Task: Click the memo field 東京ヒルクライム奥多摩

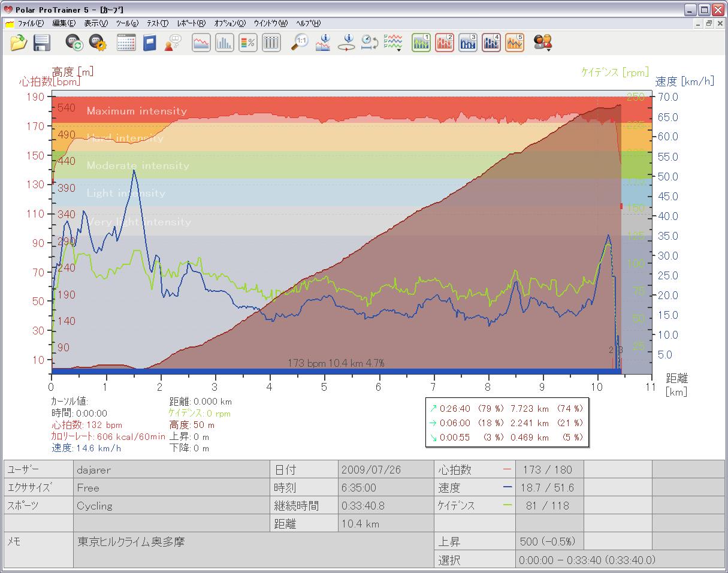Action: click(254, 550)
